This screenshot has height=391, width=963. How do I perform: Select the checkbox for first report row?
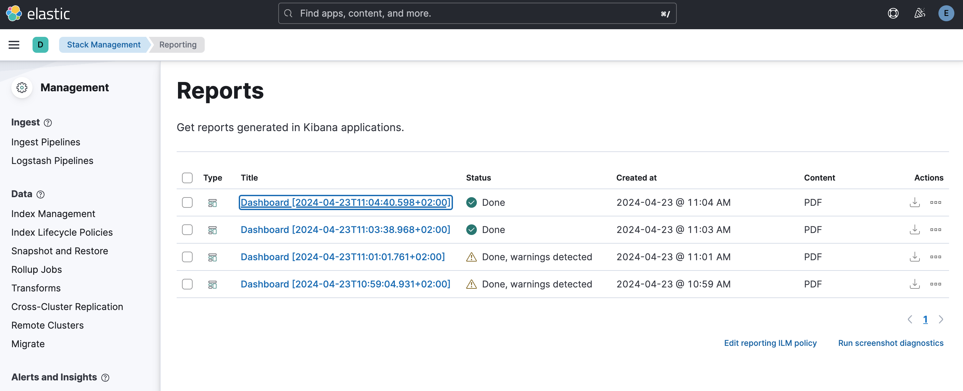click(187, 202)
